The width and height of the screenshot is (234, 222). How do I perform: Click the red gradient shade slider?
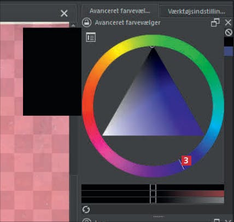[x=153, y=193]
